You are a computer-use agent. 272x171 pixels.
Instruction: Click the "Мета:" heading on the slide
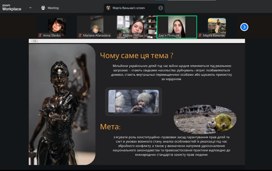coord(110,127)
